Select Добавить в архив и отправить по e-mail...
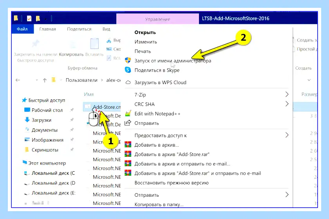 click(182, 164)
